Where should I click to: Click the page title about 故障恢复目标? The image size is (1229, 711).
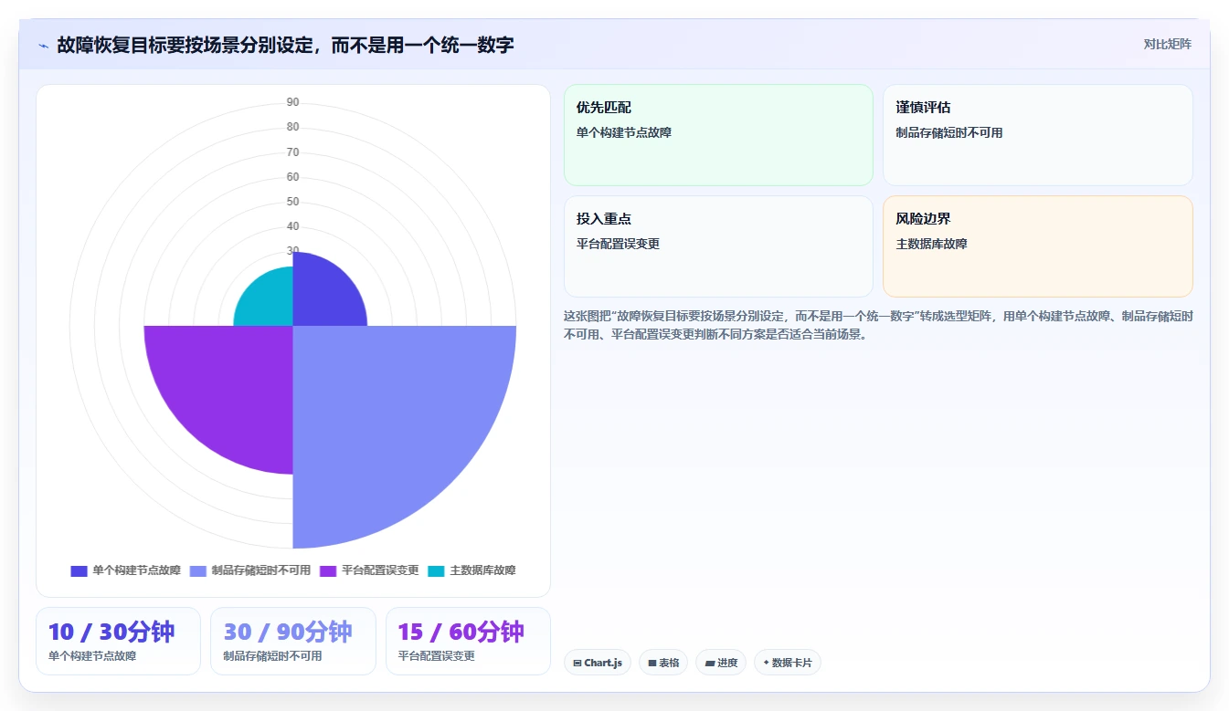(285, 45)
